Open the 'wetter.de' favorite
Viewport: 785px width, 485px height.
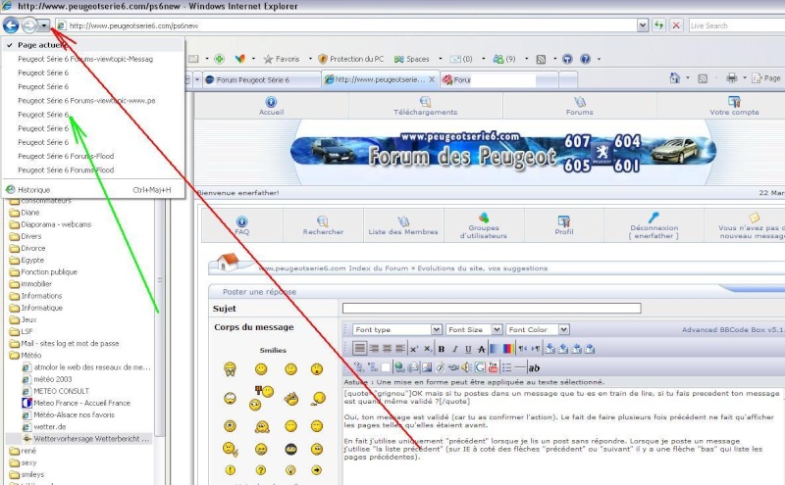click(44, 427)
